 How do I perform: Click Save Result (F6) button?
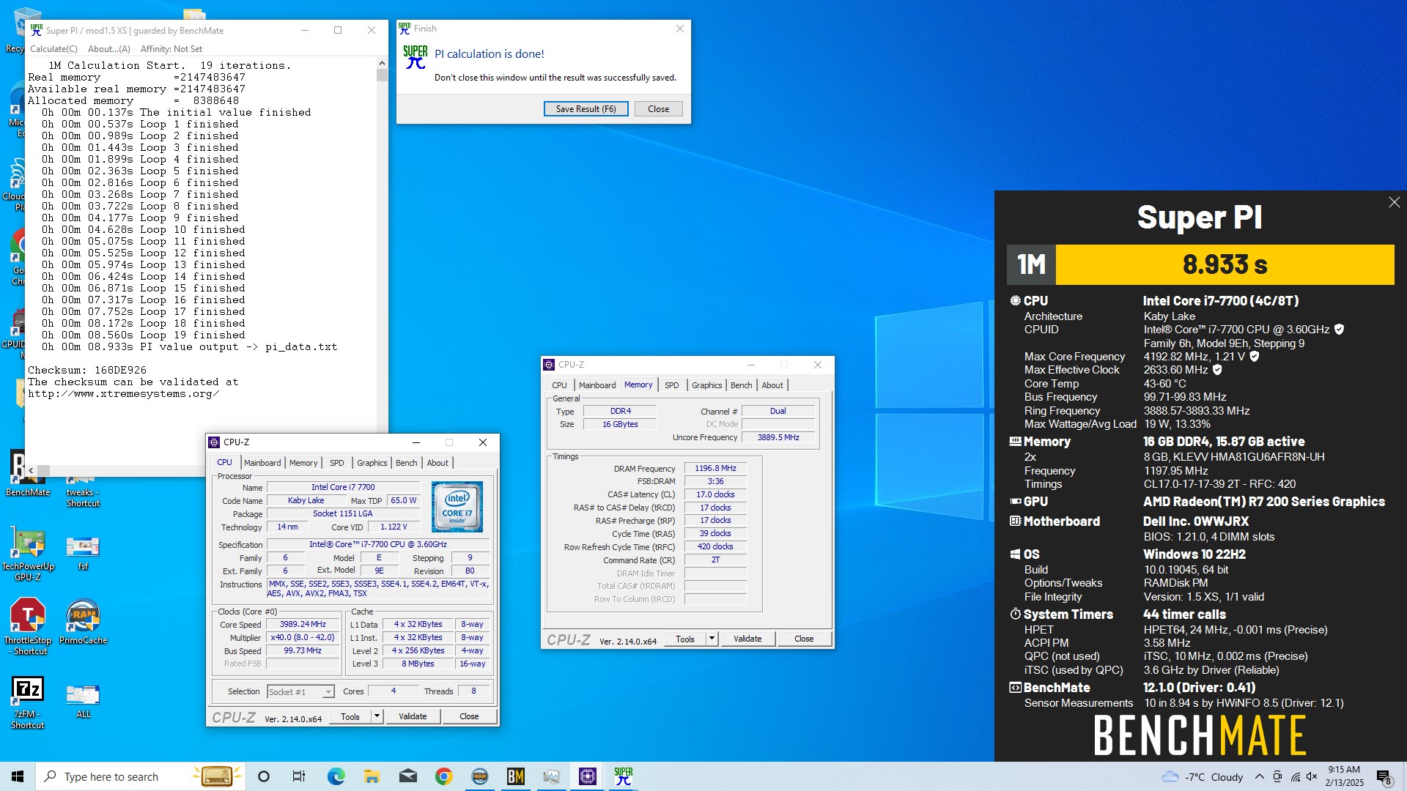pos(586,109)
